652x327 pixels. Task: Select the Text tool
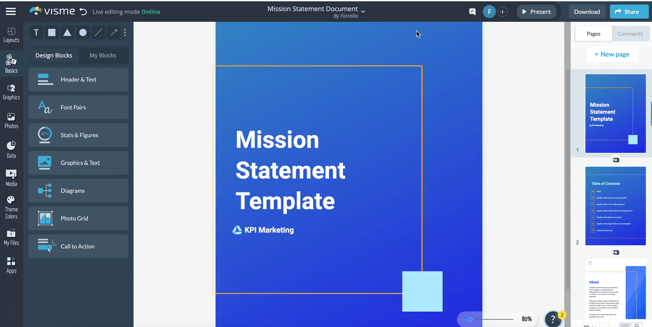pos(36,33)
